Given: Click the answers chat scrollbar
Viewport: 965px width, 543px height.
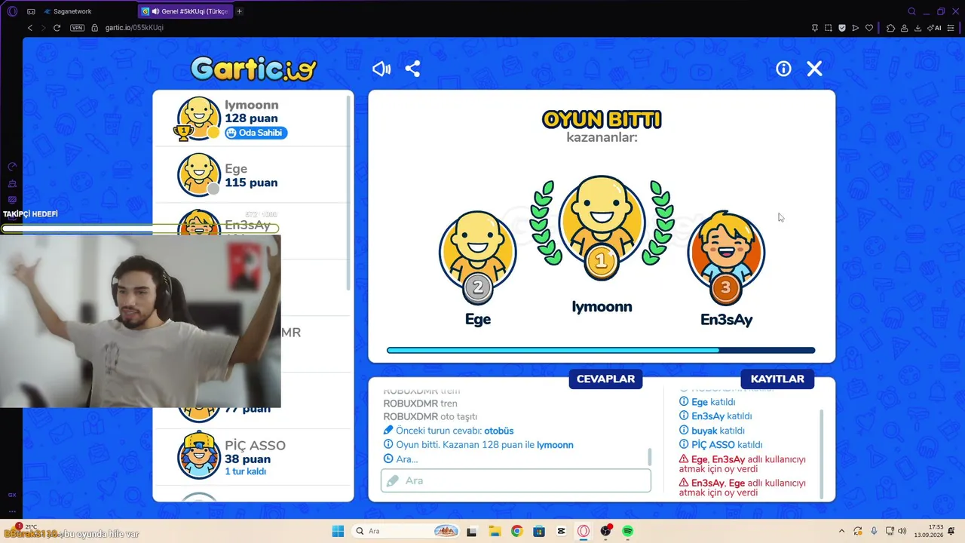Looking at the screenshot, I should tap(649, 457).
